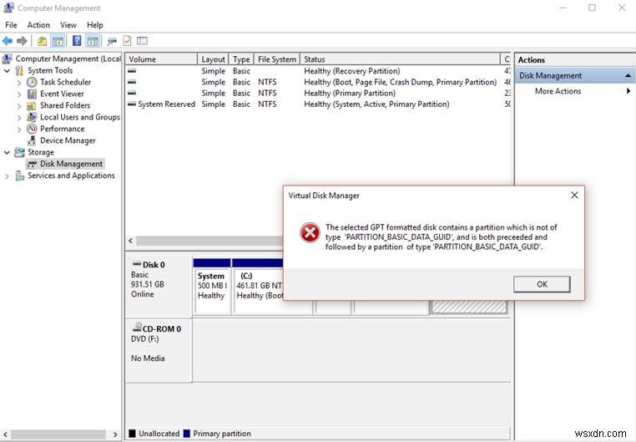The height and width of the screenshot is (442, 636).
Task: Select the Disk 0 header block
Action: tap(159, 286)
